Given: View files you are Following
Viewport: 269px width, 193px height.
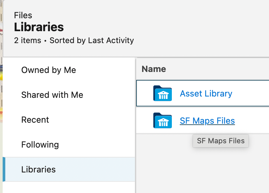Looking at the screenshot, I should click(x=40, y=145).
